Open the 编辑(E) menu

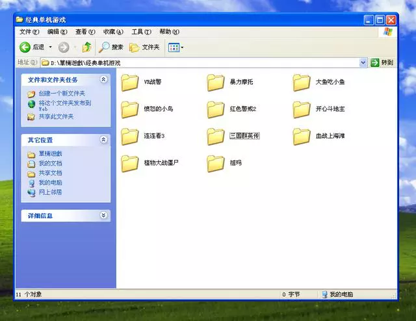pos(57,32)
